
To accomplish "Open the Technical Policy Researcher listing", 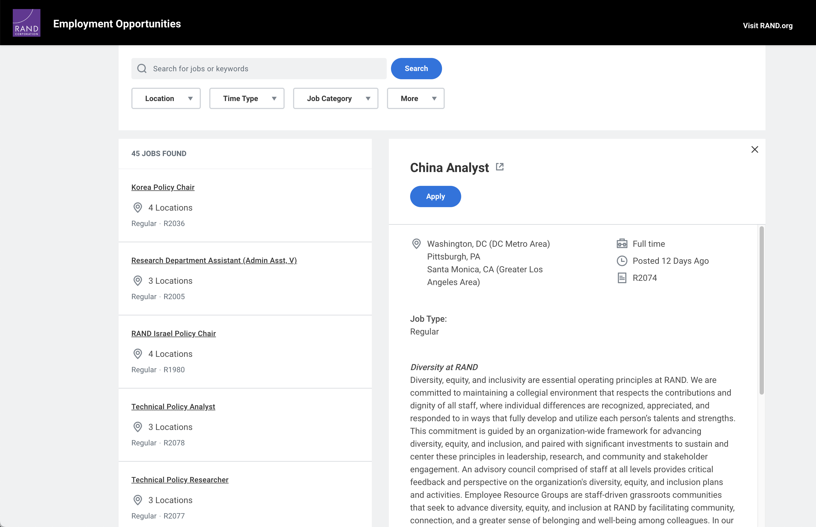I will pyautogui.click(x=180, y=480).
